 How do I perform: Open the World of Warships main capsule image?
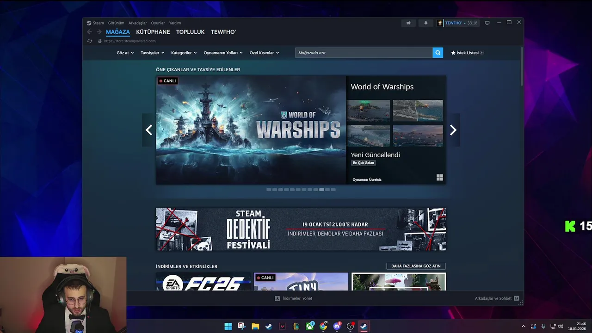(251, 130)
